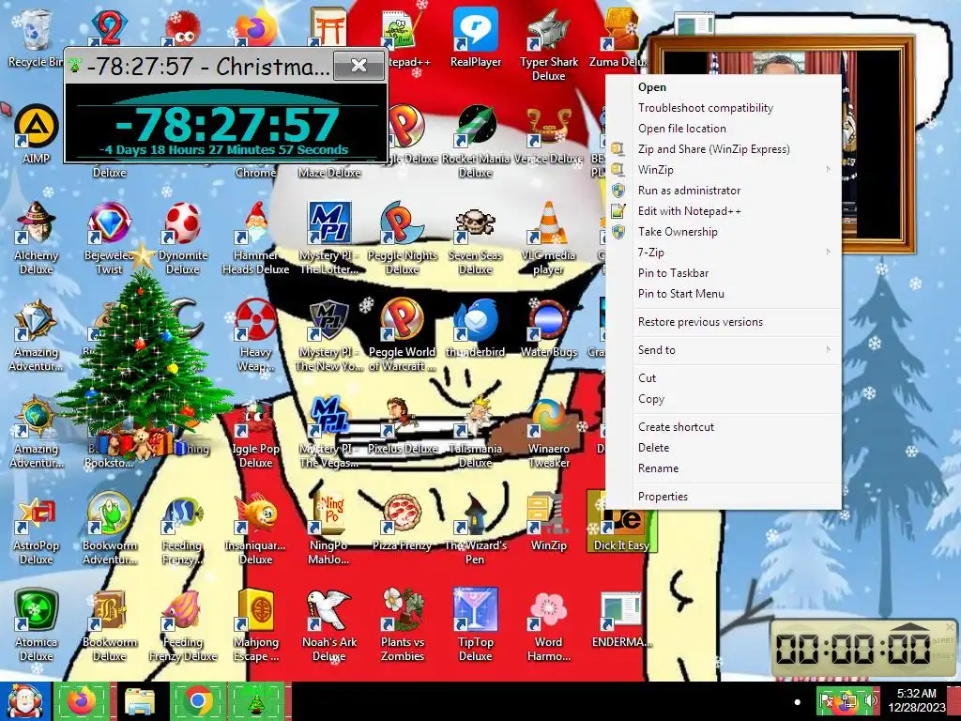
Task: Click the volume tray icon
Action: (870, 700)
